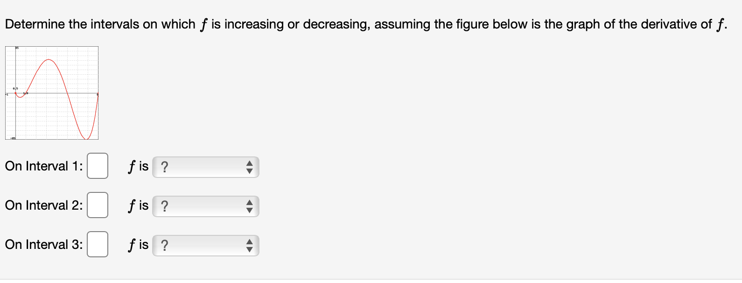Select the question mark in Interval 3 selector
Viewport: 742px width, 283px height.
pos(166,245)
